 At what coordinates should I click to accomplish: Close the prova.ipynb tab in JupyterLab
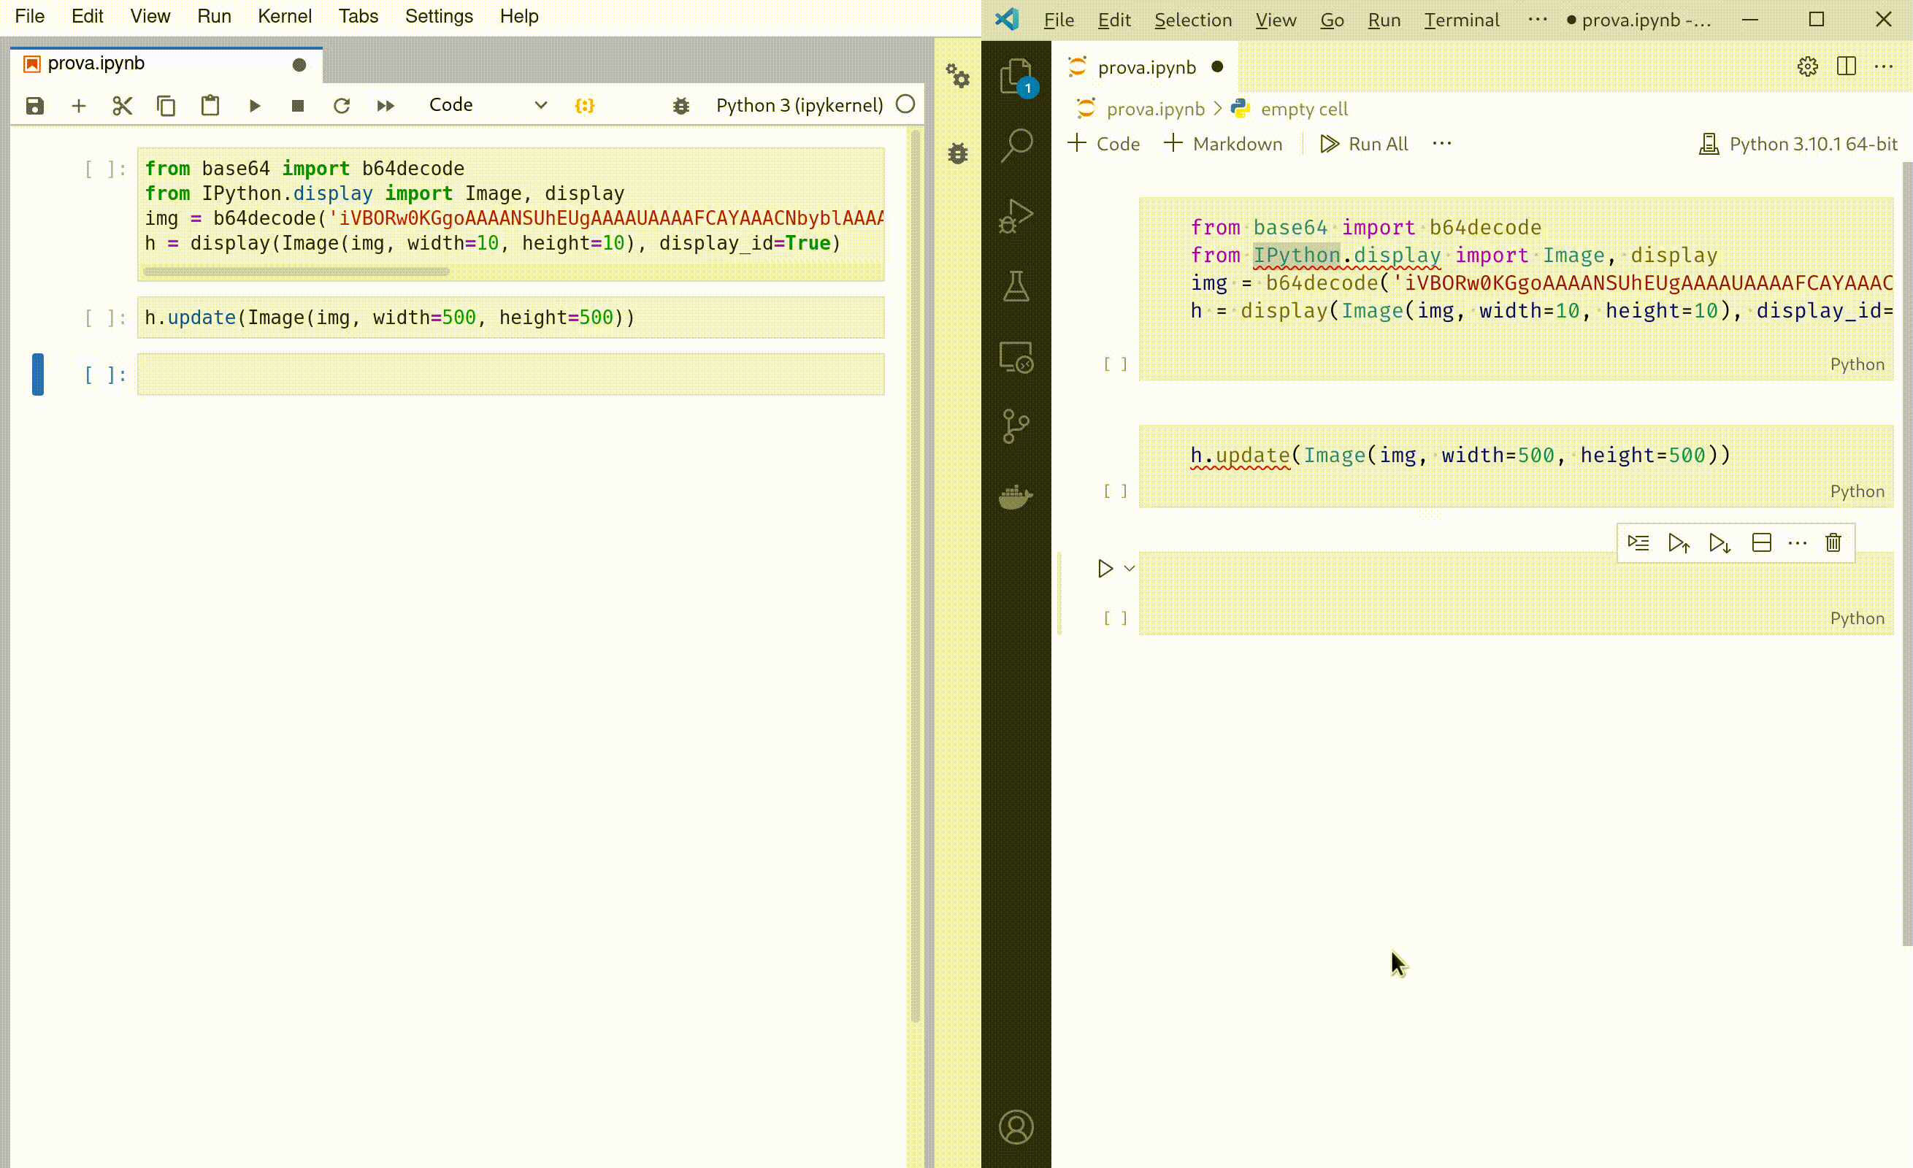(x=299, y=64)
